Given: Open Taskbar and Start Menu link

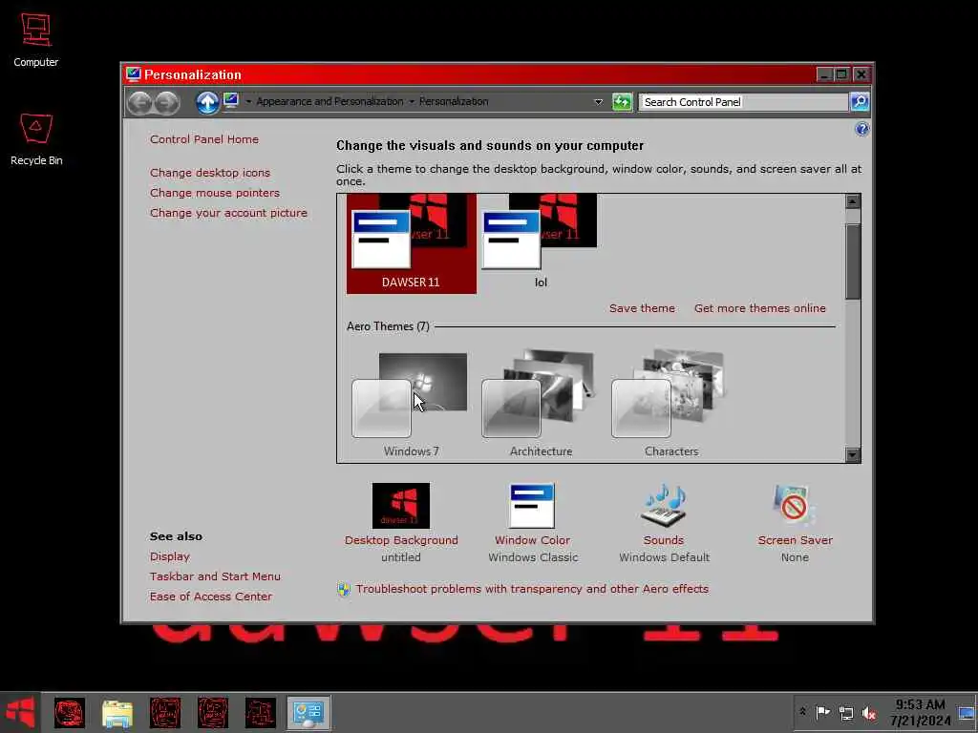Looking at the screenshot, I should click(x=215, y=576).
